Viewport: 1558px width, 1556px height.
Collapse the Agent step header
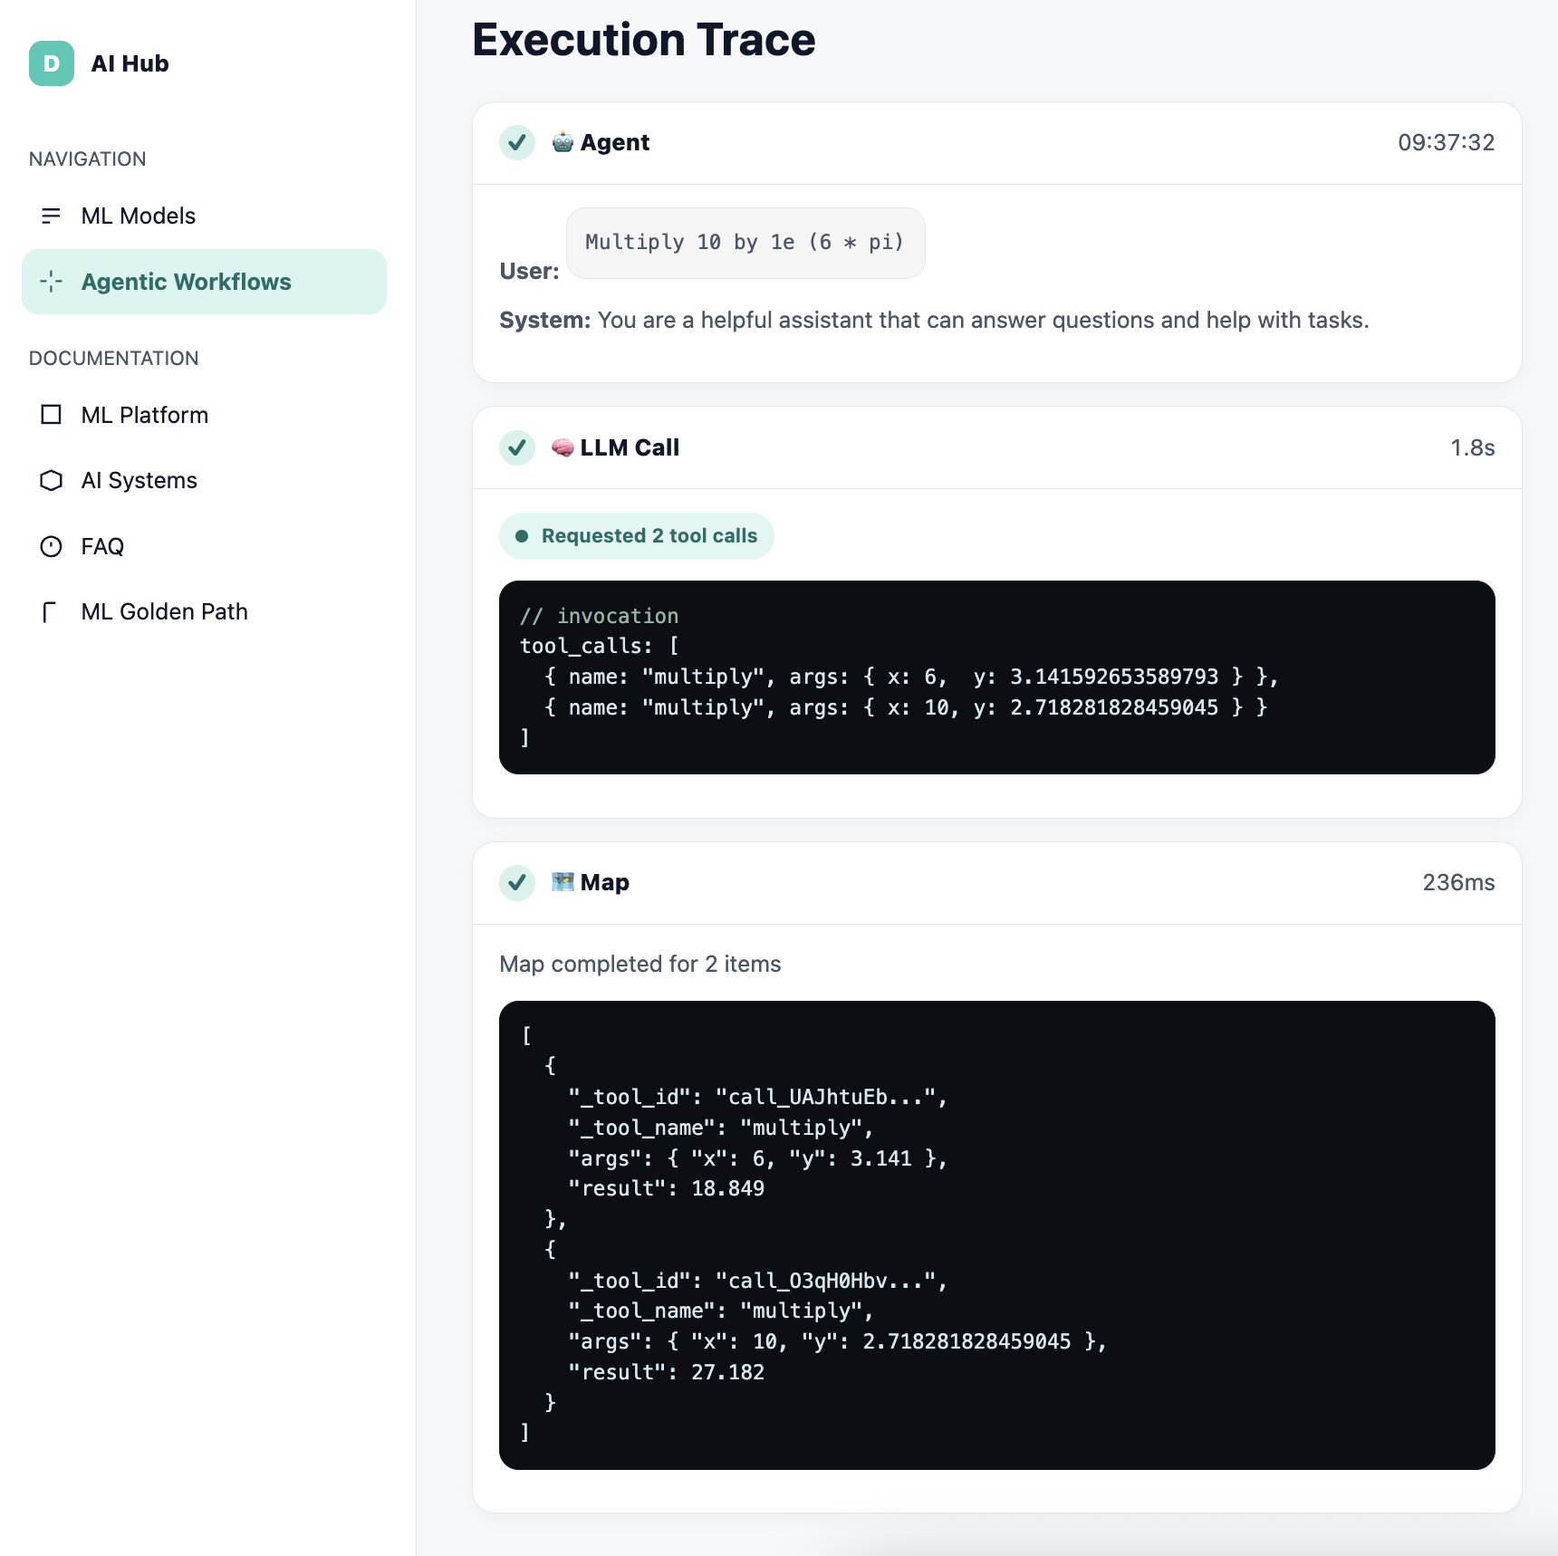click(996, 143)
